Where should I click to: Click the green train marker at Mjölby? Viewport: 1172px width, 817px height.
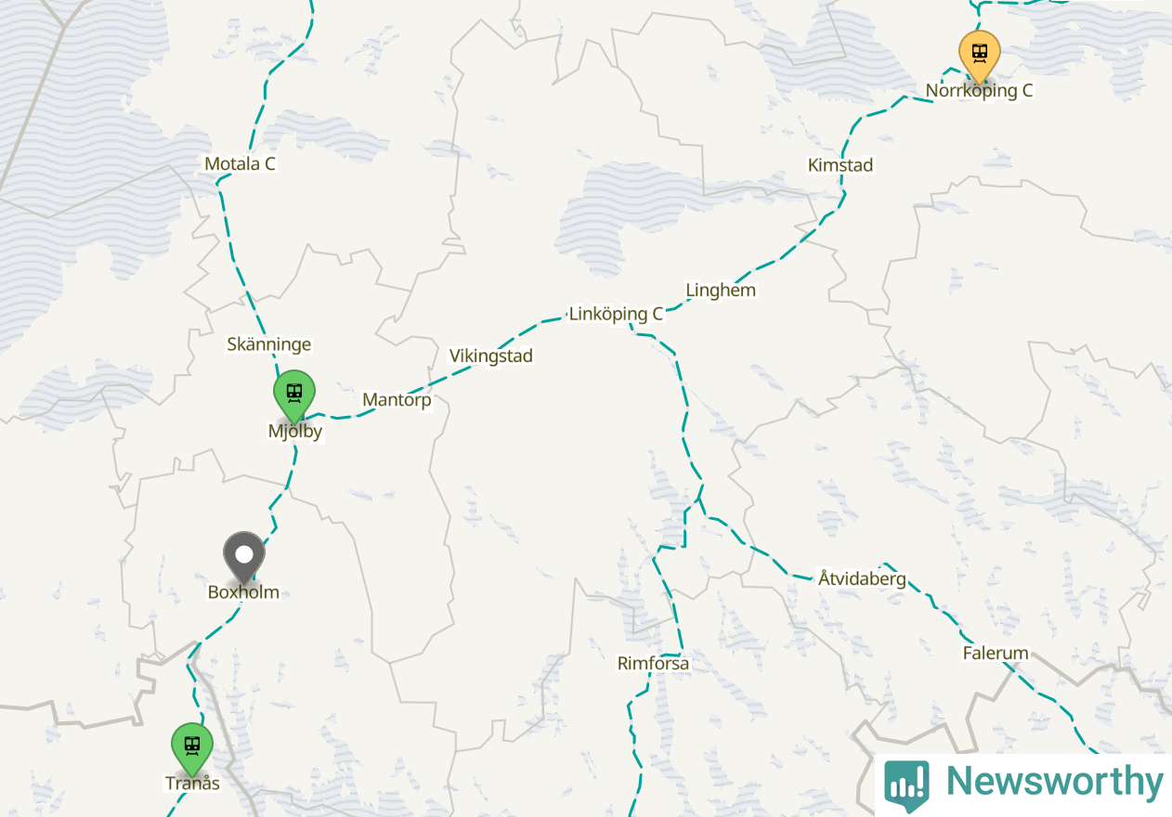coord(294,396)
